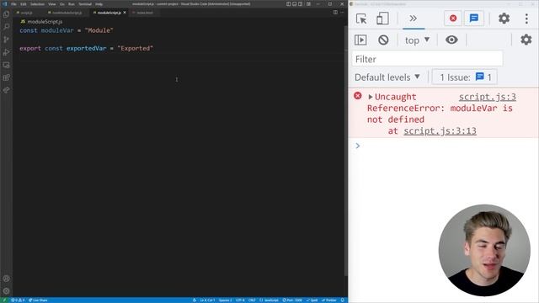This screenshot has height=303, width=539.
Task: Click the split editor icon
Action: [x=335, y=13]
